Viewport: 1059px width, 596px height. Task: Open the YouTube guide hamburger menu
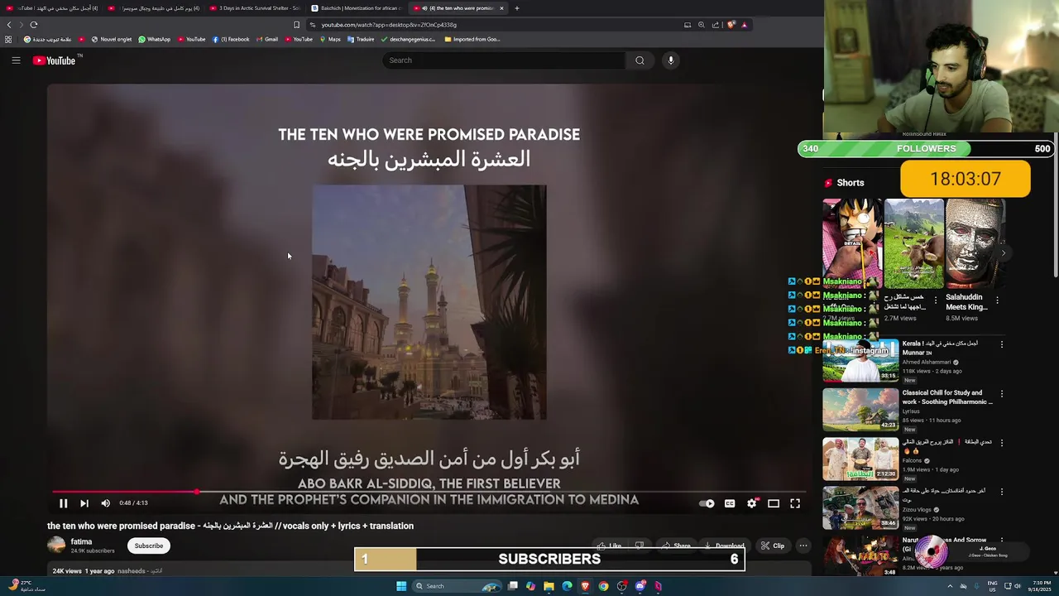(16, 60)
